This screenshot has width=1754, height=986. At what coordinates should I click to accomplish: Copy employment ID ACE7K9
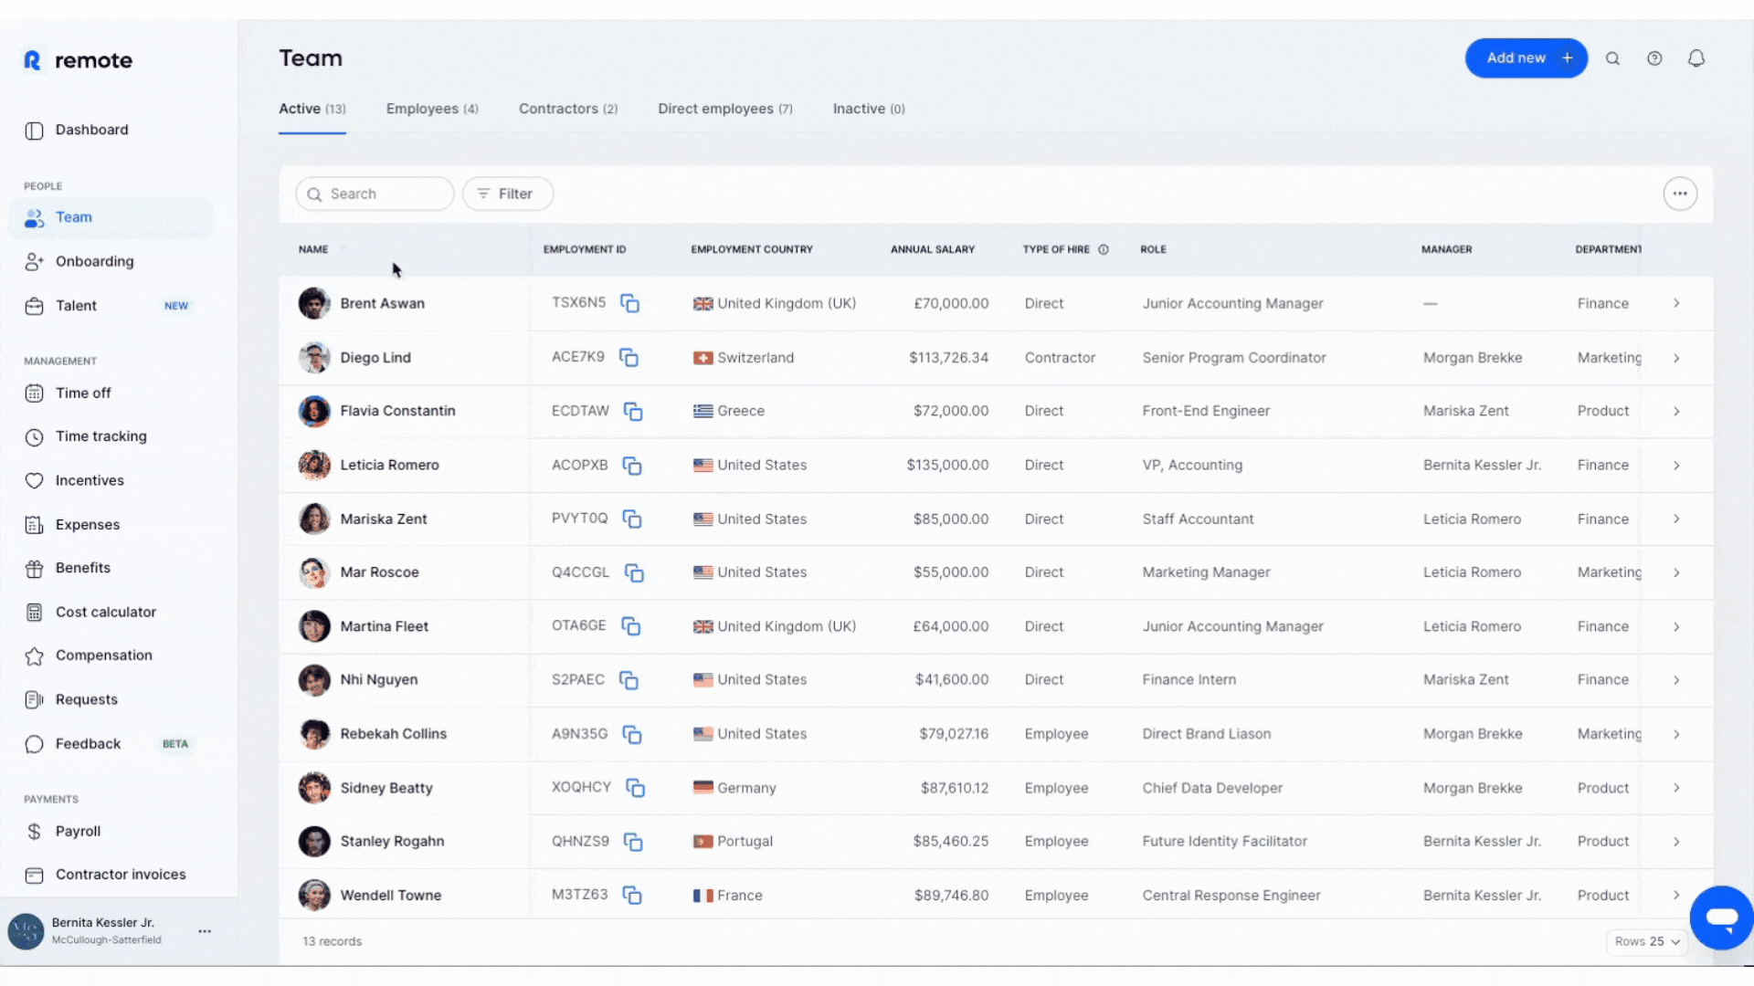pos(629,357)
